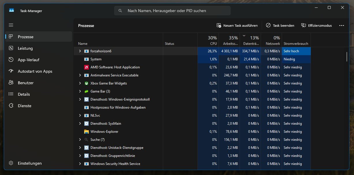Select the Autostart von Apps icon

(11, 71)
